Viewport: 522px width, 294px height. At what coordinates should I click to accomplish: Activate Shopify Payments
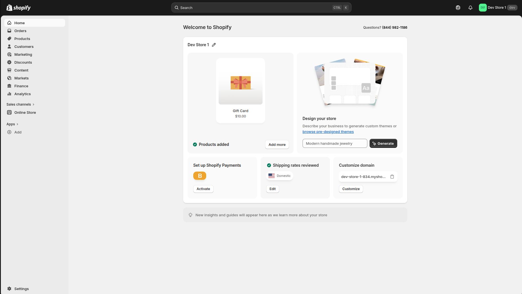[x=203, y=189]
